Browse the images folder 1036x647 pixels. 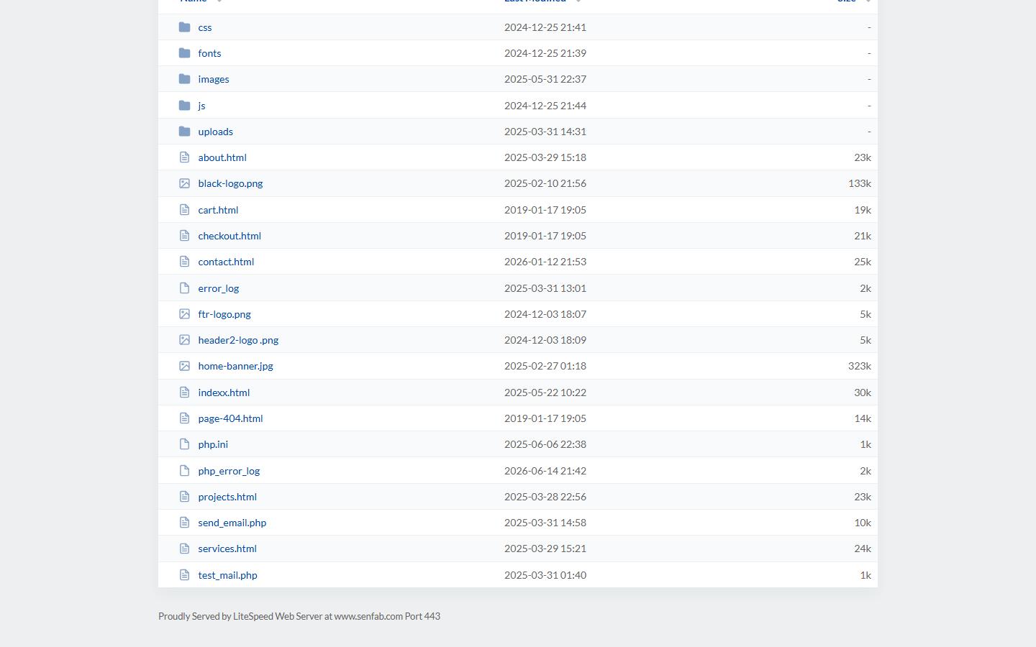(214, 79)
